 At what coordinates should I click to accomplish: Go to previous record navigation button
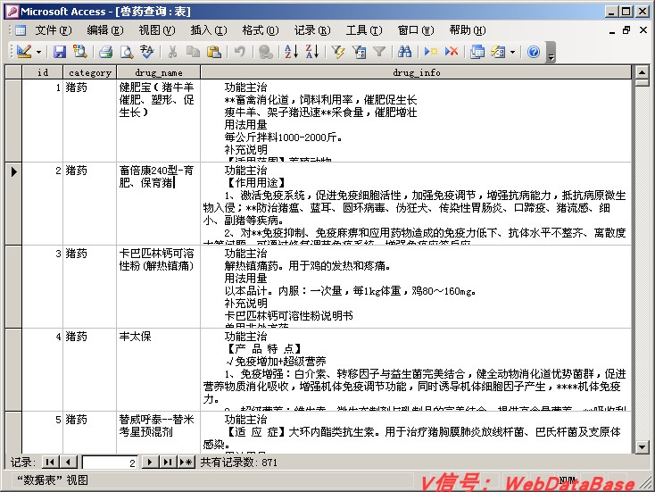69,463
